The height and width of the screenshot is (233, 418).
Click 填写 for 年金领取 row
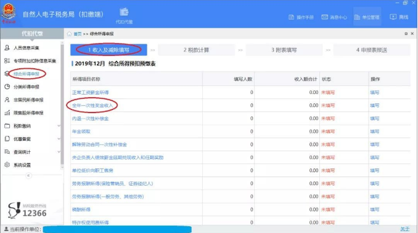coord(375,132)
